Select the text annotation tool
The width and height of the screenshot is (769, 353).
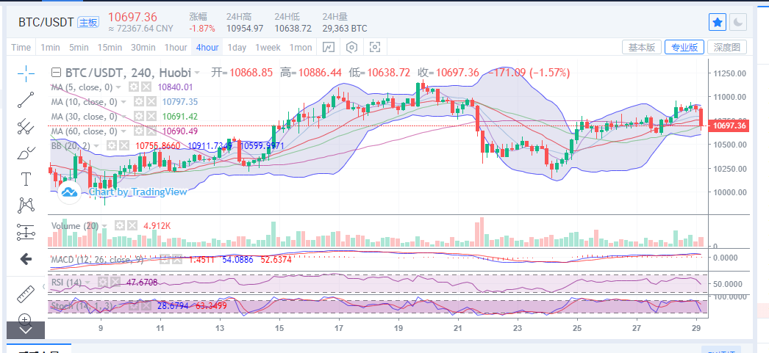click(x=26, y=179)
